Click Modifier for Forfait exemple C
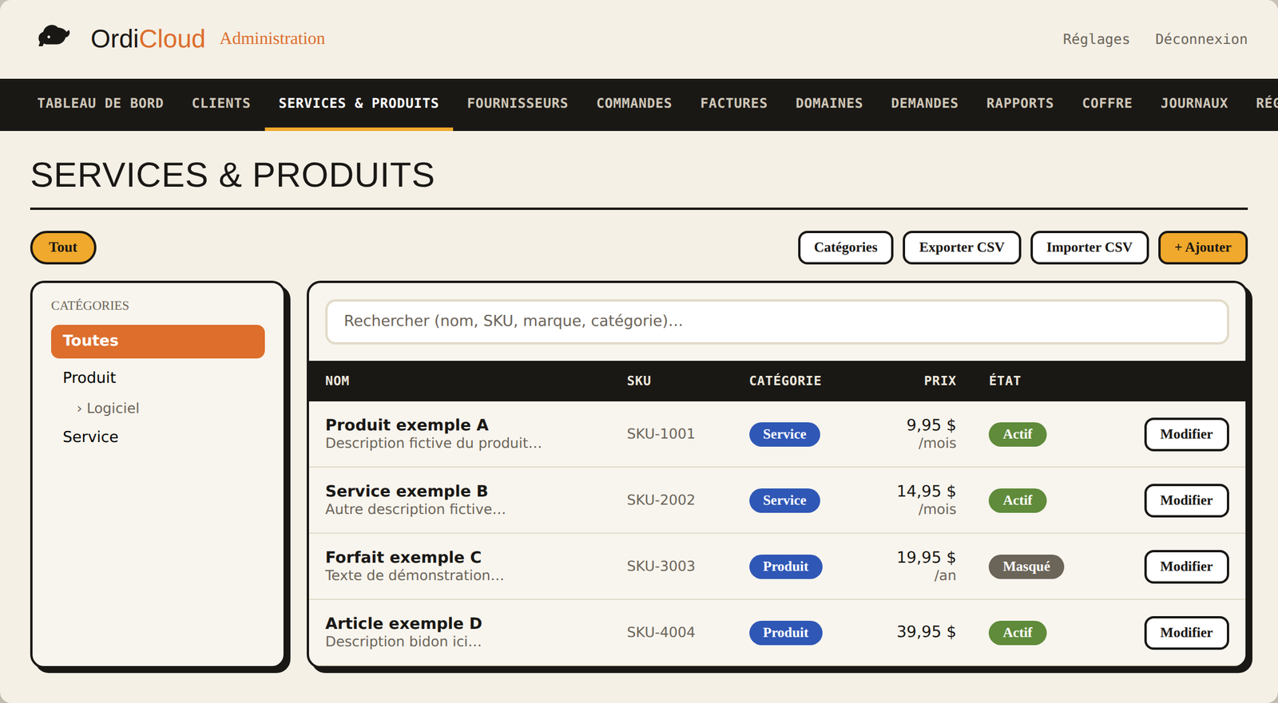The image size is (1278, 703). (1186, 567)
